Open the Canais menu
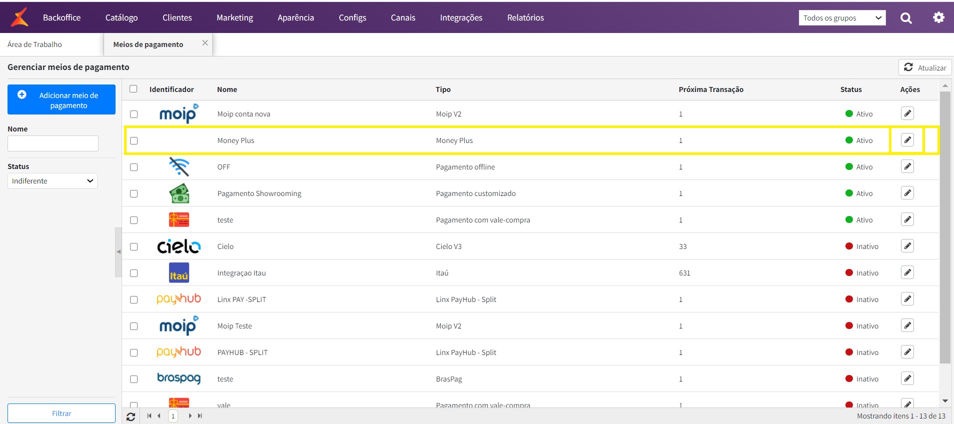The image size is (954, 424). [x=403, y=17]
